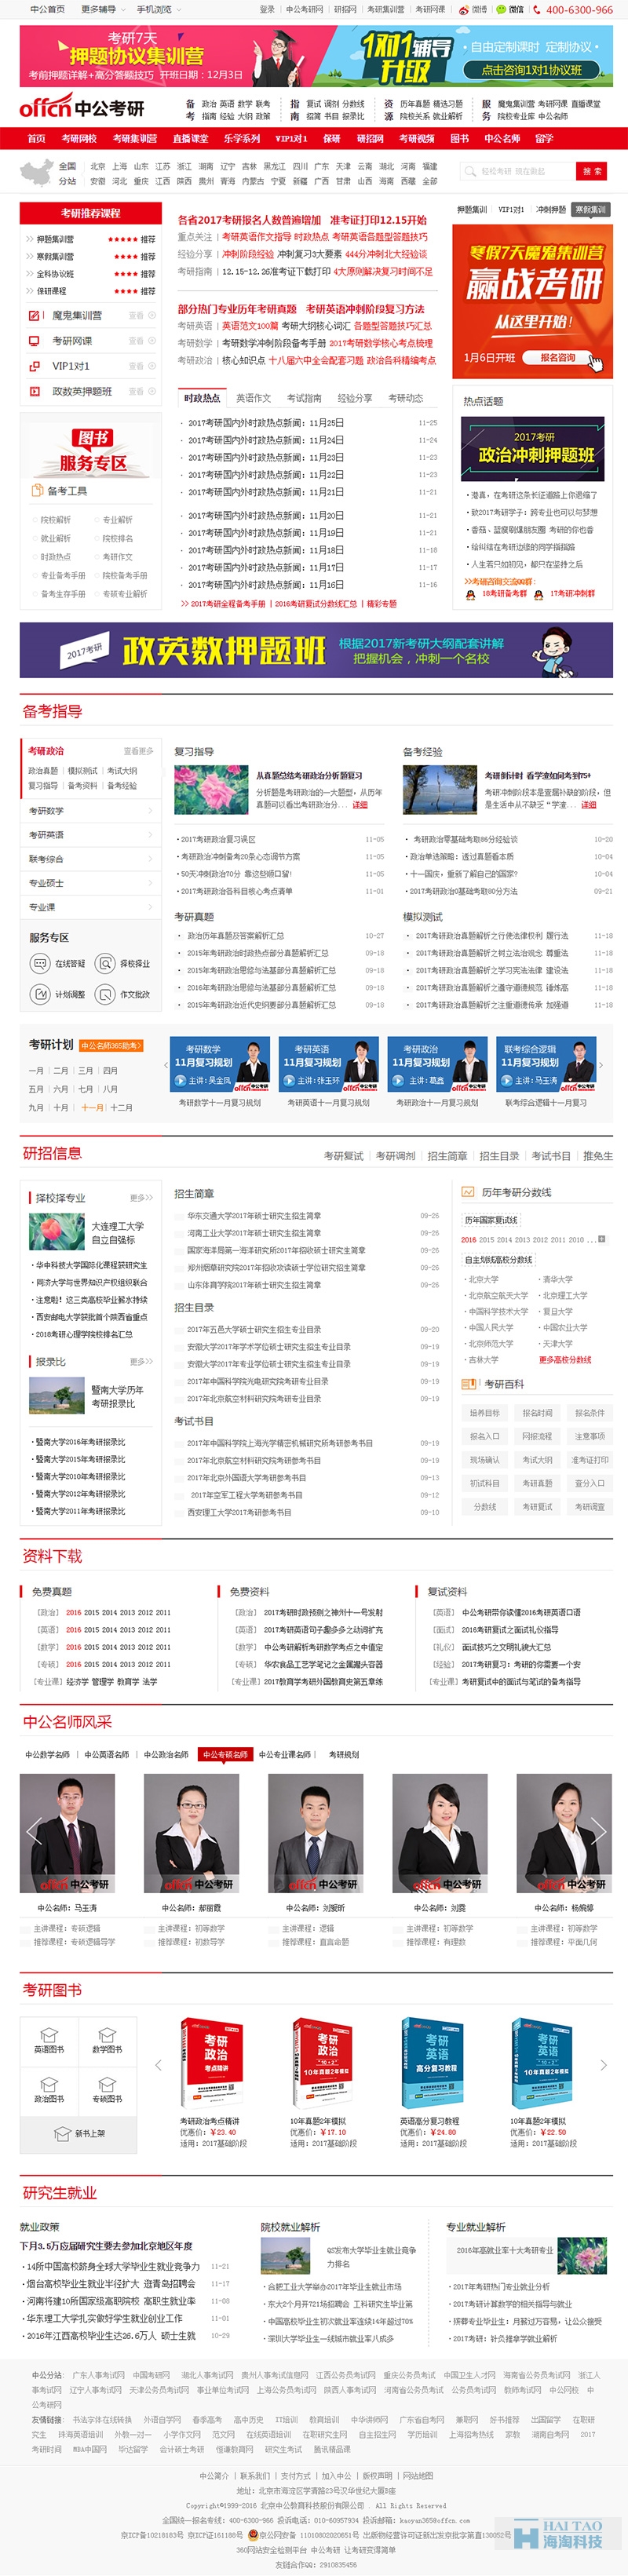This screenshot has height=2576, width=628.
Task: Click the 考研网课 sidebar icon
Action: pyautogui.click(x=35, y=341)
